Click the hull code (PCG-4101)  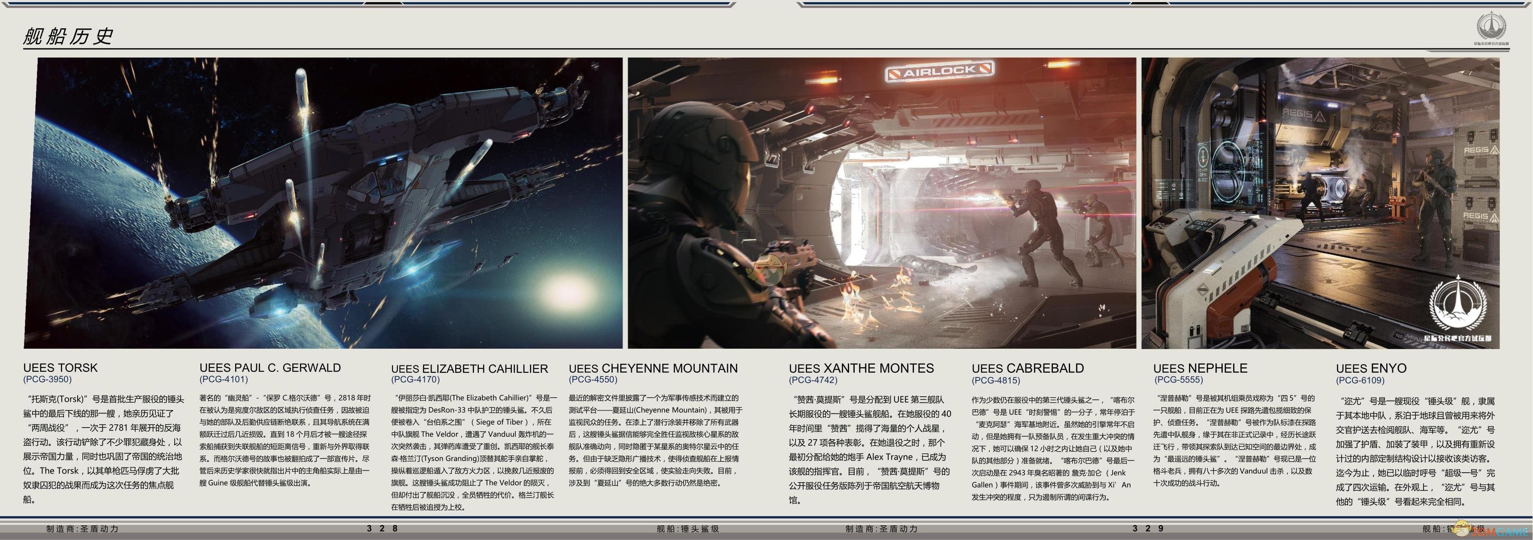pos(224,379)
